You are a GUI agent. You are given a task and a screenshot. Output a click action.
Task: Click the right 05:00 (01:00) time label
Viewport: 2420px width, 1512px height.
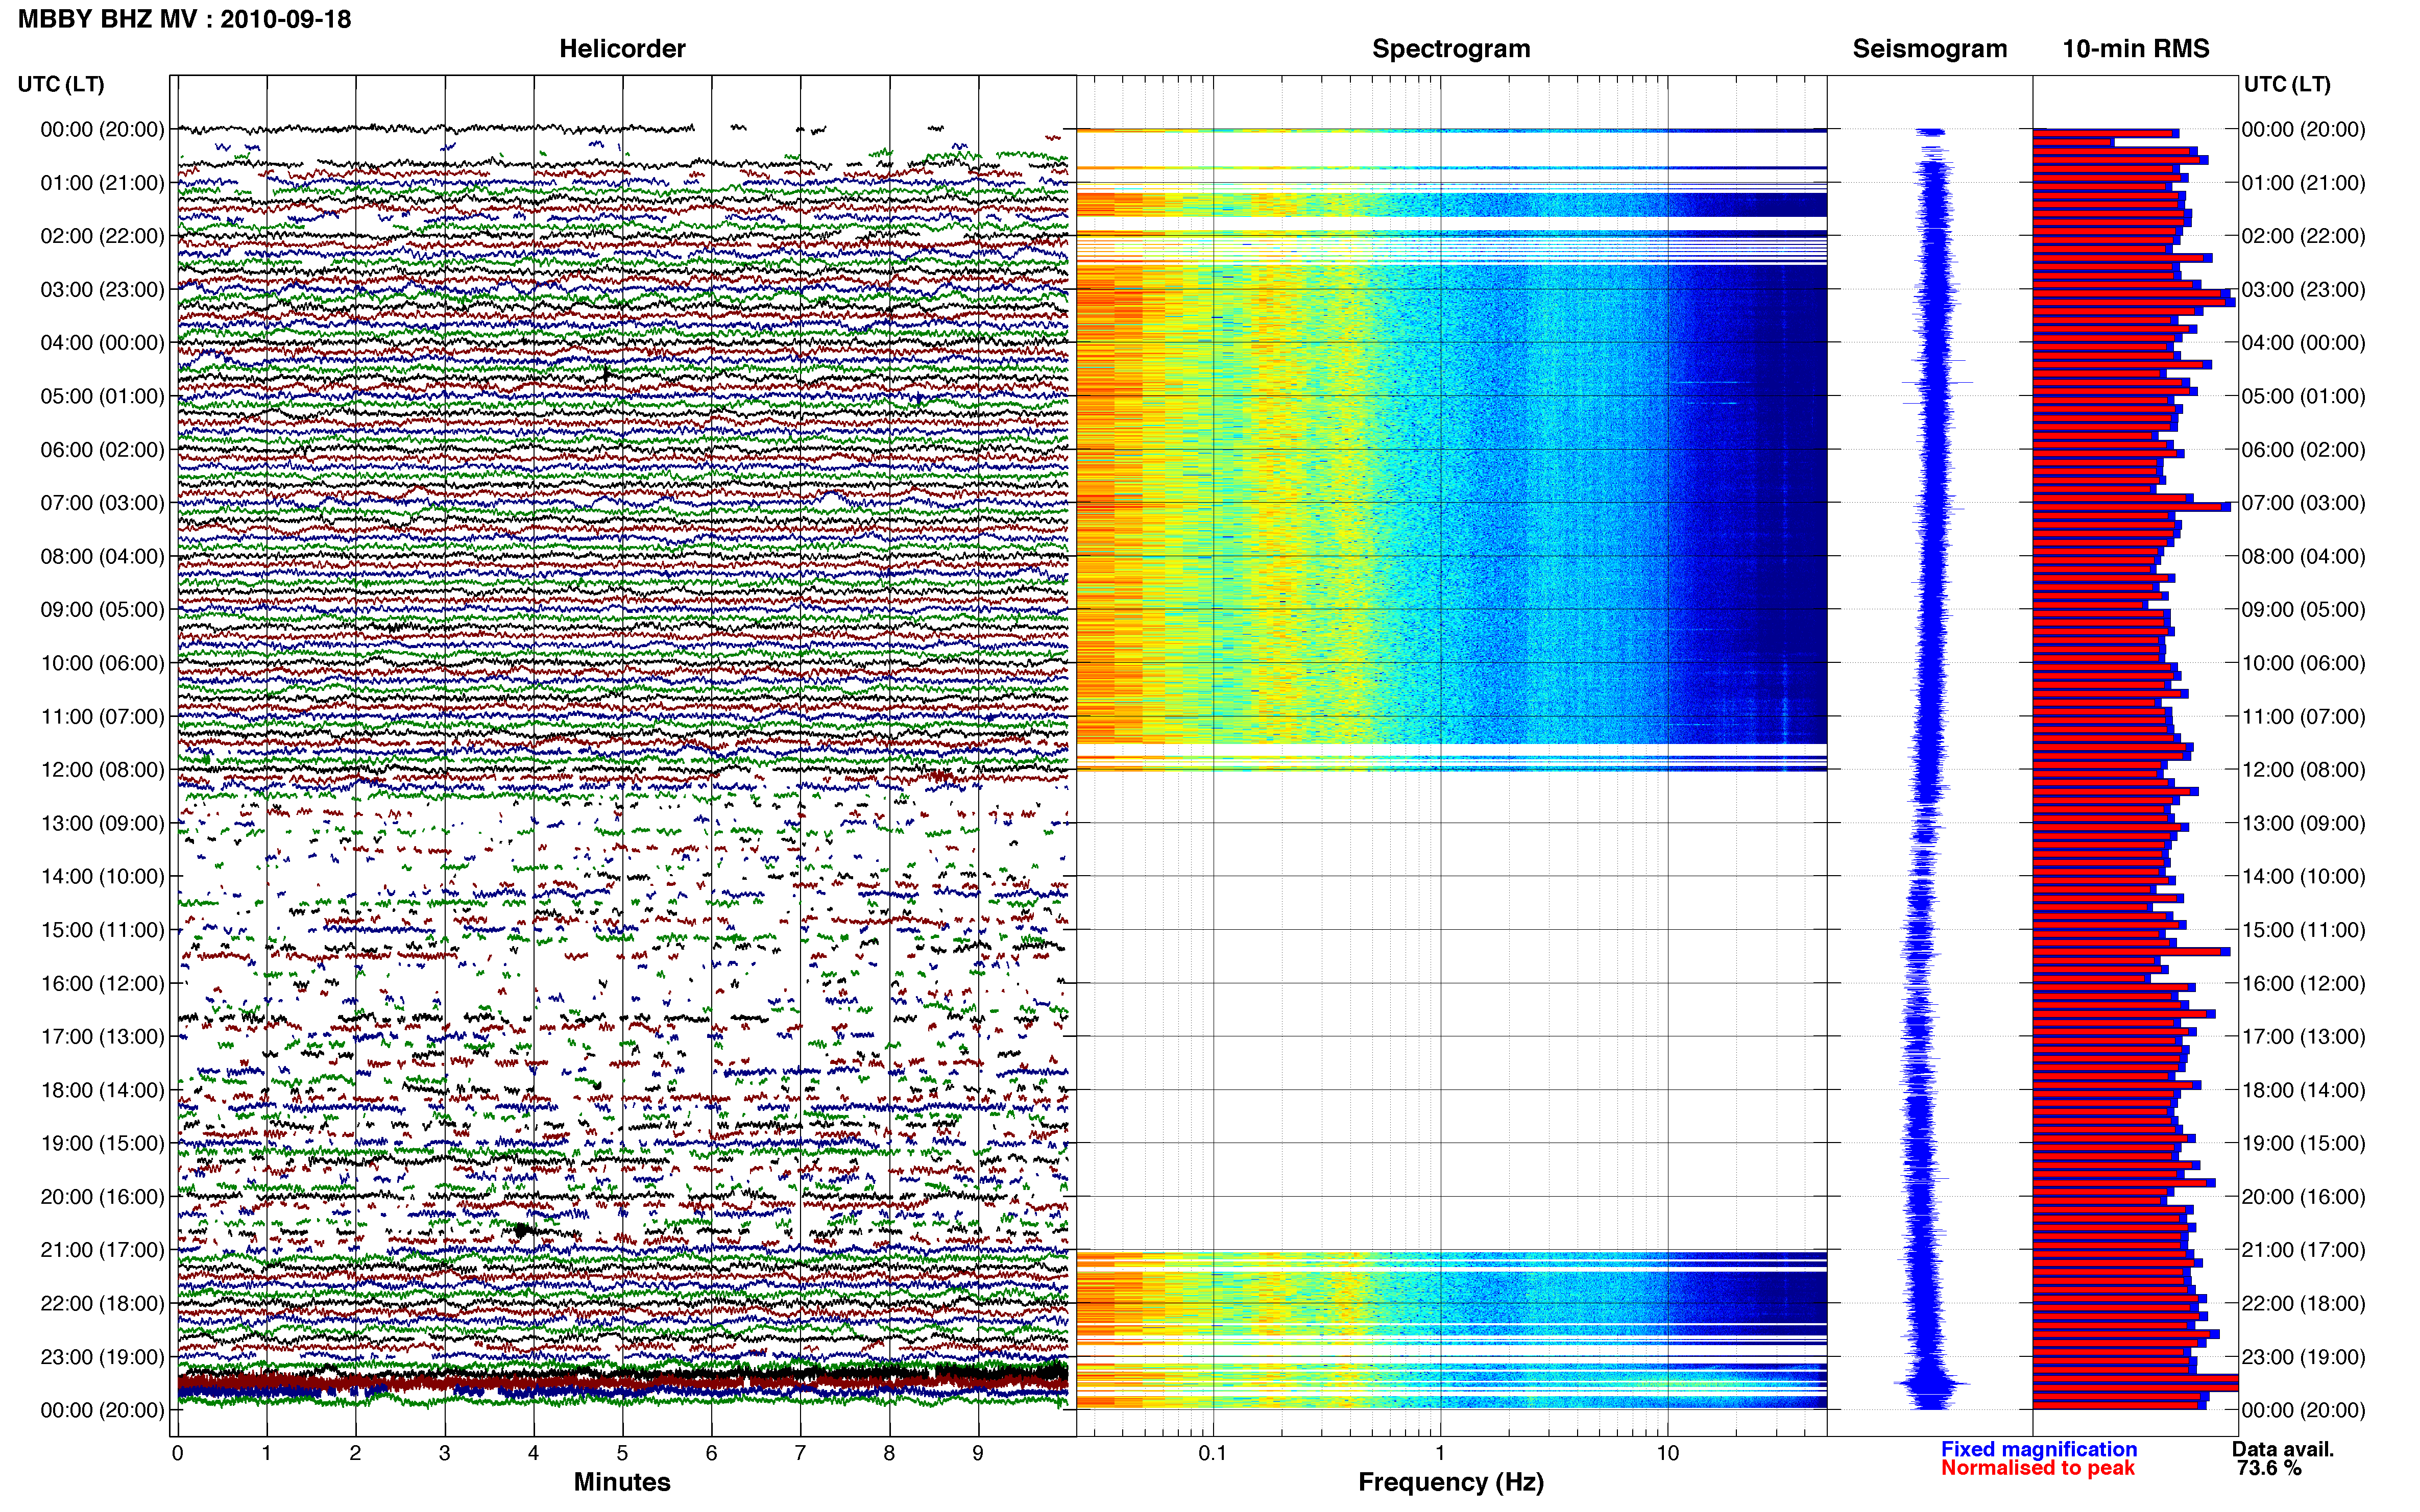[x=2303, y=396]
